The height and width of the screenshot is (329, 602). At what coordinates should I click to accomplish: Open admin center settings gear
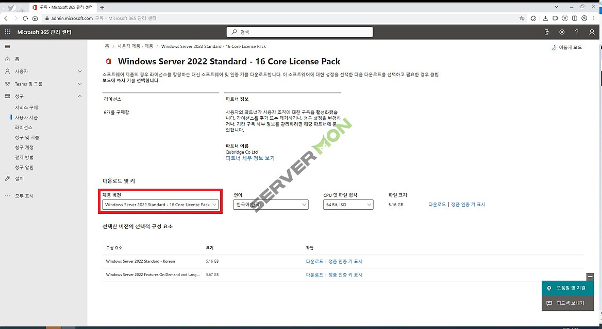pyautogui.click(x=562, y=32)
